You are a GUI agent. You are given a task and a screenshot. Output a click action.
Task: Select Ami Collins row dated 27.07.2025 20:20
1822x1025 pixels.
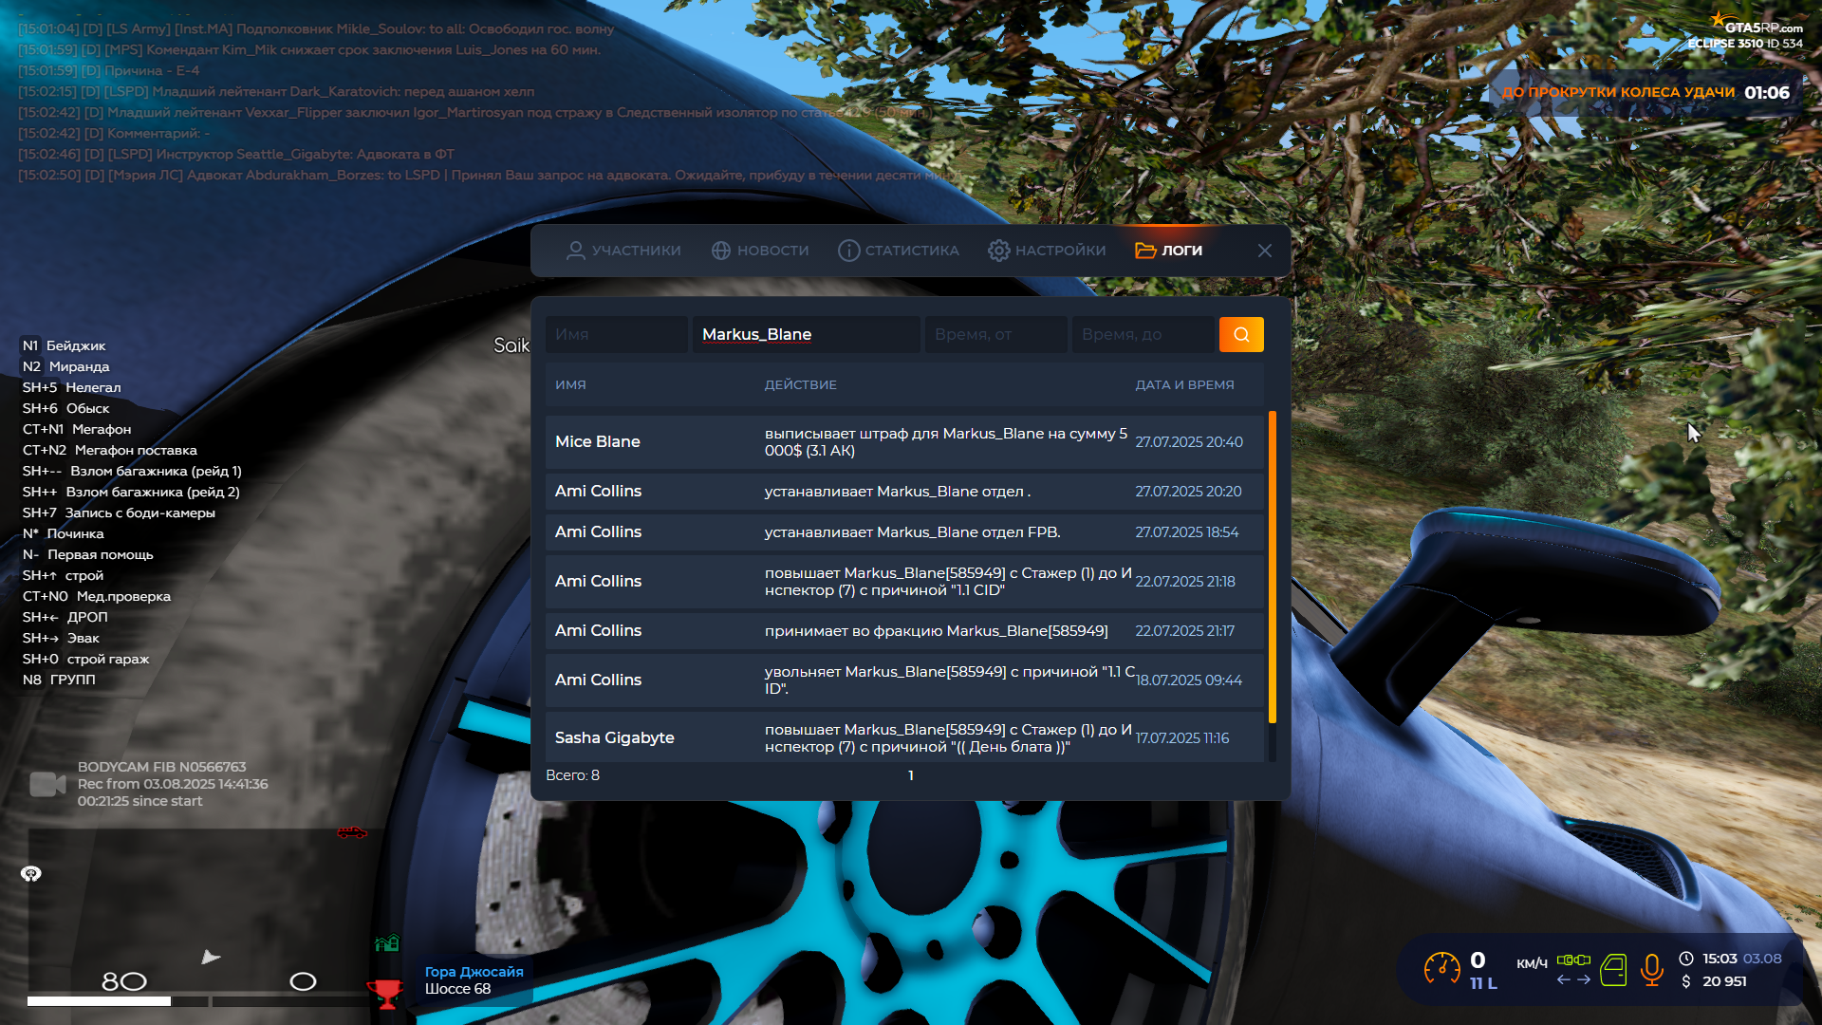905,492
